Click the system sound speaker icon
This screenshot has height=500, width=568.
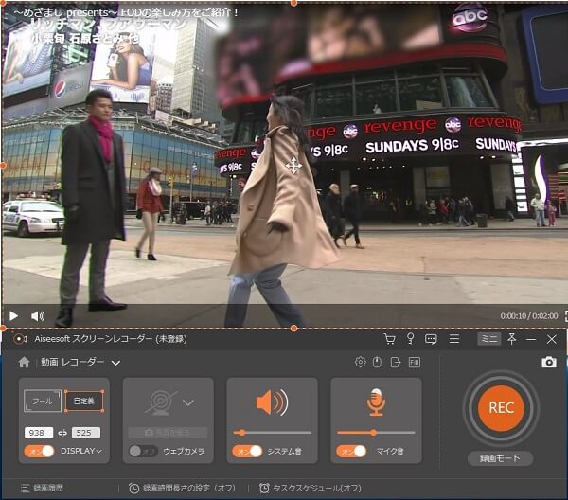point(271,402)
